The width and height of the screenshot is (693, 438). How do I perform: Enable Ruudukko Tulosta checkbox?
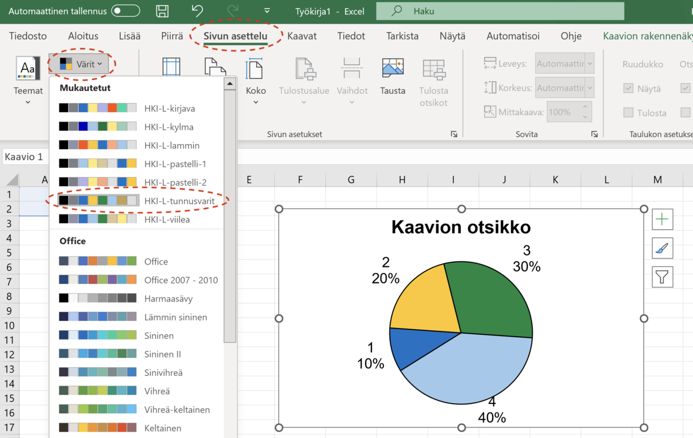click(628, 113)
